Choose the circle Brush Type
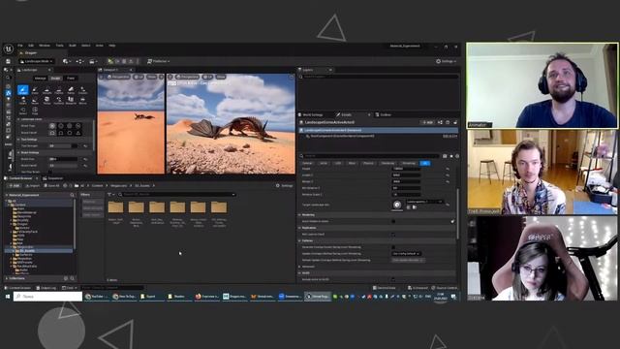This screenshot has width=620, height=349. tap(52, 126)
